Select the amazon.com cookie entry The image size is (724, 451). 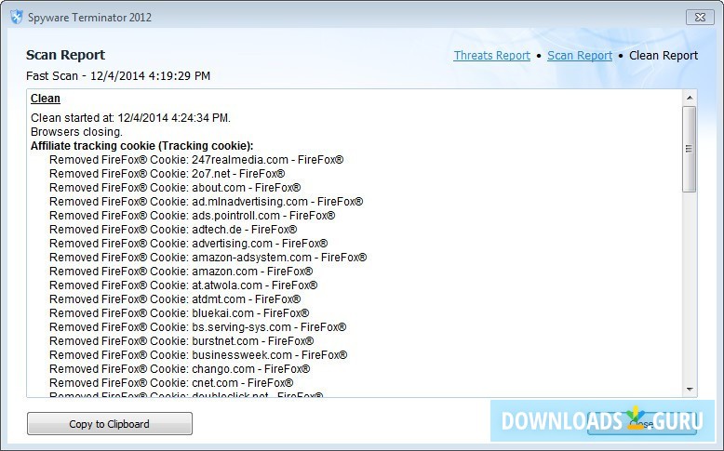coord(181,271)
